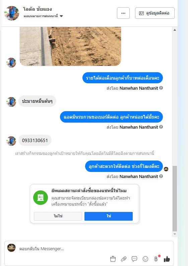Click the scroll up arrow
The width and height of the screenshot is (188, 266).
point(175,30)
